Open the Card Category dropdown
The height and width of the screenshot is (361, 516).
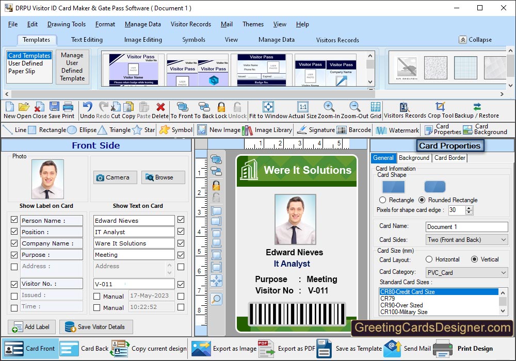(x=466, y=273)
